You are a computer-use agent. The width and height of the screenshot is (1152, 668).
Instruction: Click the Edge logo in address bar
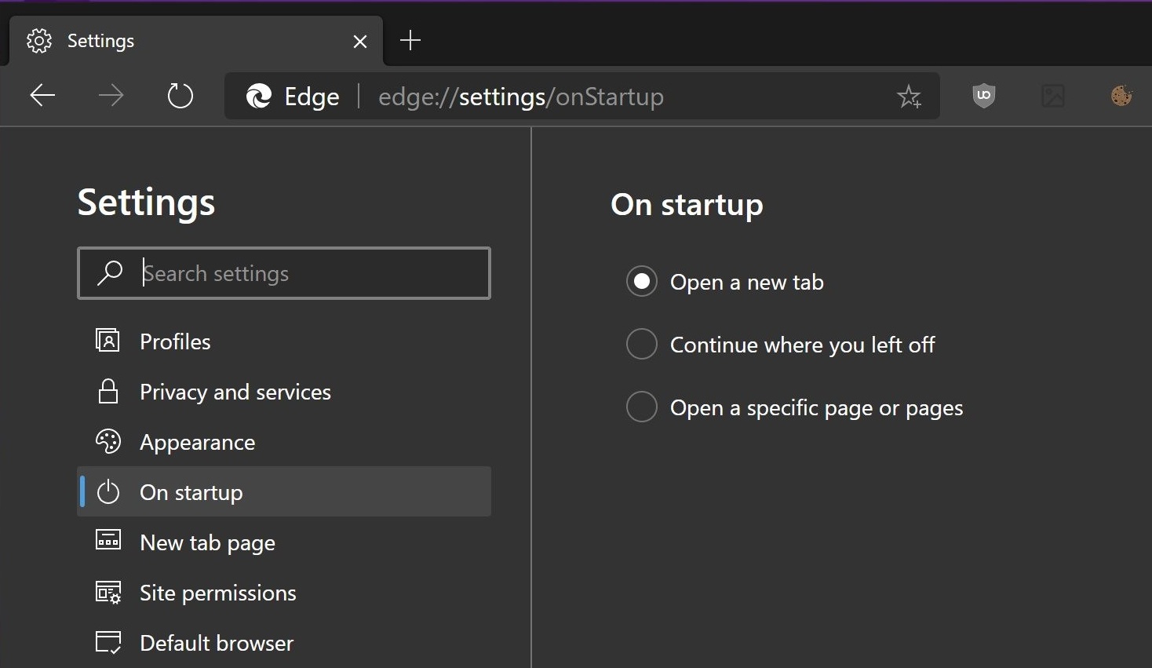(259, 96)
